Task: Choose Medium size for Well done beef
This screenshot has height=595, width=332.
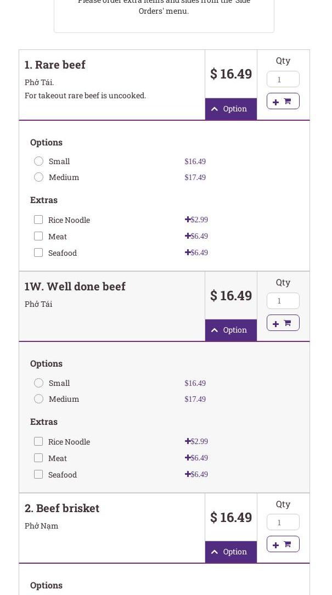Action: pyautogui.click(x=38, y=399)
